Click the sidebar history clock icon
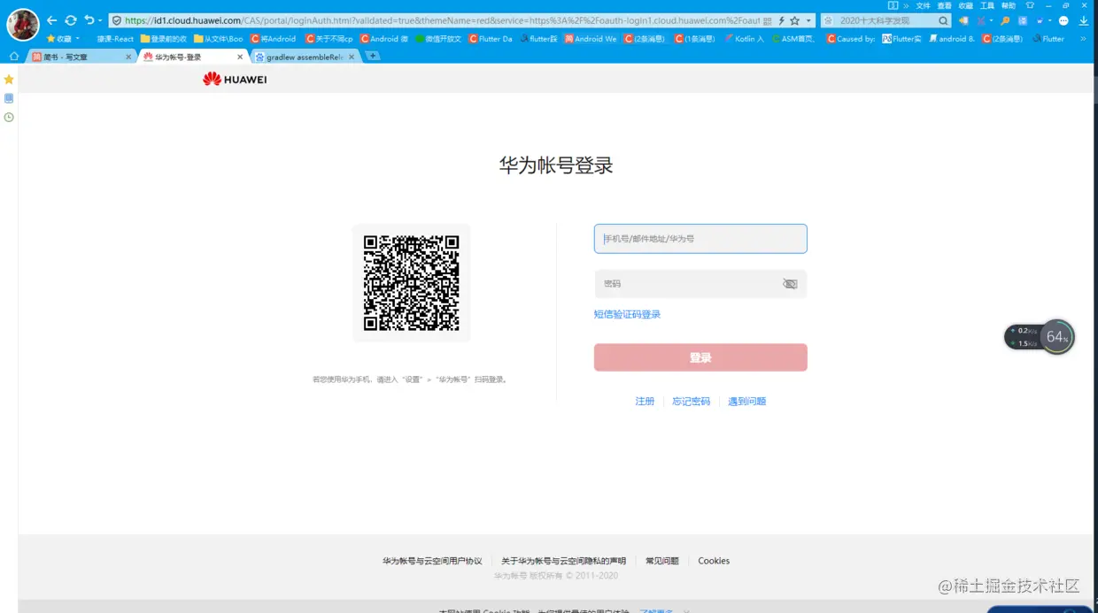Screen dimensions: 1098x613 [9, 117]
